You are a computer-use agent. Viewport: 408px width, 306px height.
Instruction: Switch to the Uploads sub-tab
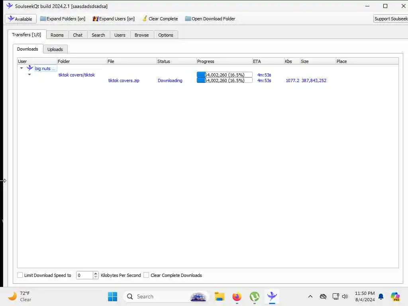pyautogui.click(x=55, y=49)
